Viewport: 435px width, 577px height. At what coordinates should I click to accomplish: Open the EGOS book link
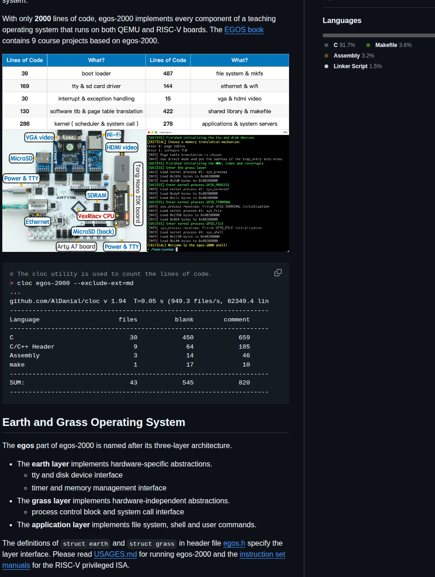(244, 29)
